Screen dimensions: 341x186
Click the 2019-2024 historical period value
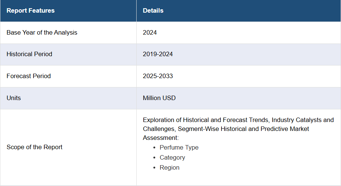[x=158, y=54]
